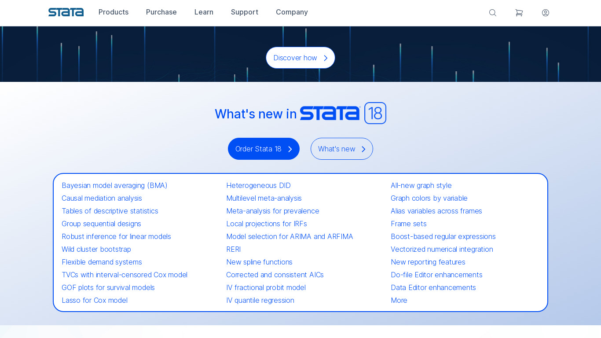Open Robust inference for linear models link
Screen dimensions: 601x338
coord(116,237)
